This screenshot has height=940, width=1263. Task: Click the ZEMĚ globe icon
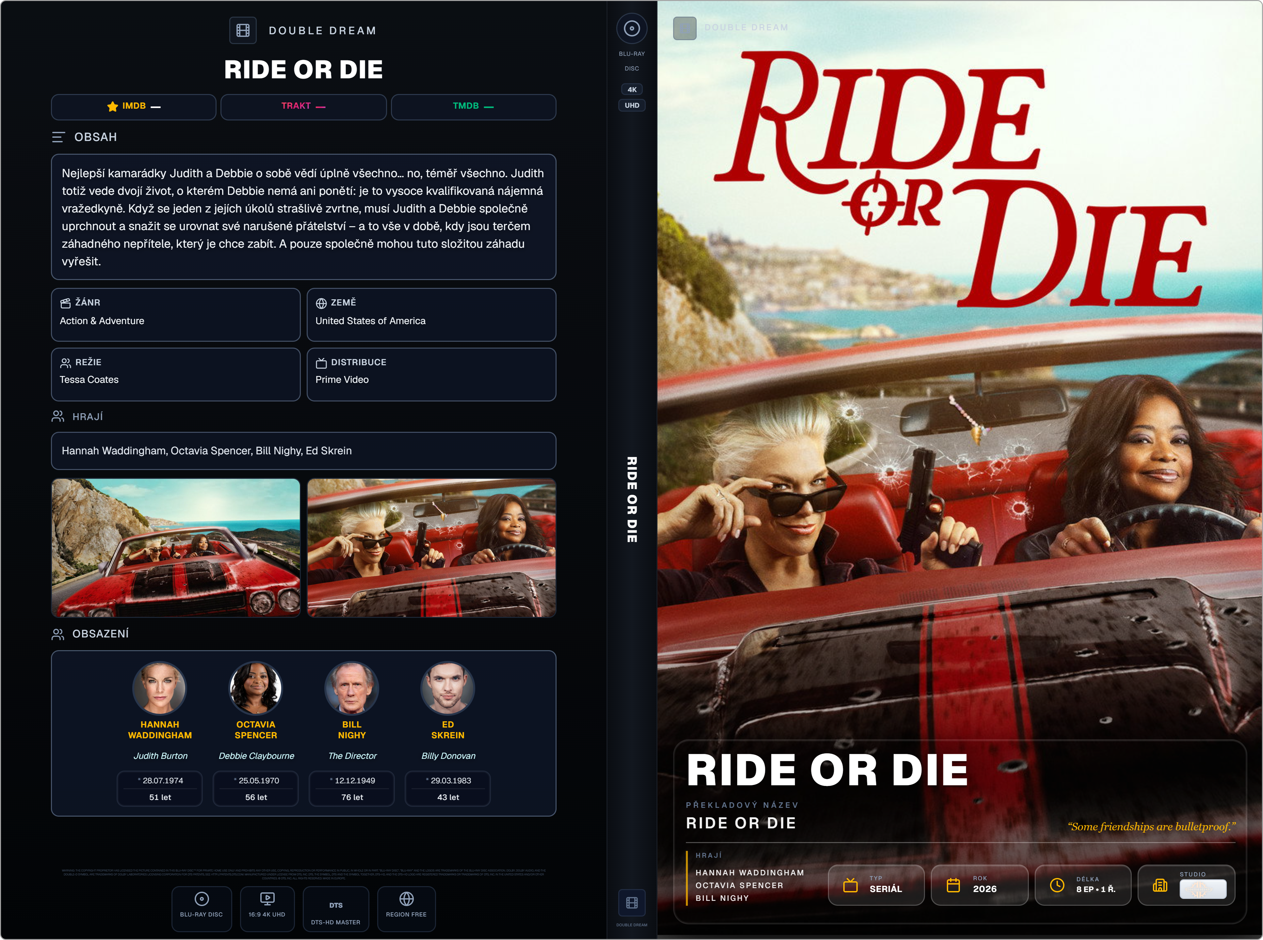321,303
